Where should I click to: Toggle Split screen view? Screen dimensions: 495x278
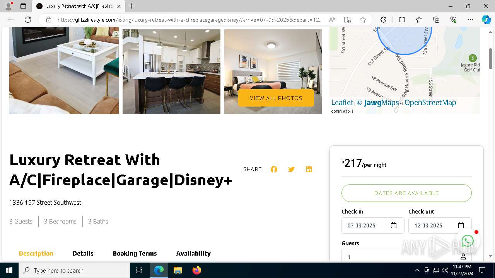pyautogui.click(x=402, y=20)
